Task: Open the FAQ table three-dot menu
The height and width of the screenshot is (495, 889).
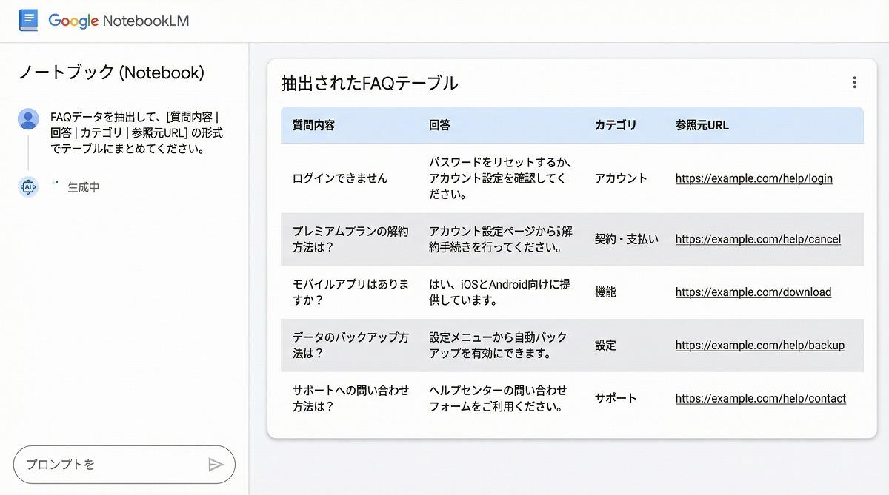Action: tap(854, 83)
